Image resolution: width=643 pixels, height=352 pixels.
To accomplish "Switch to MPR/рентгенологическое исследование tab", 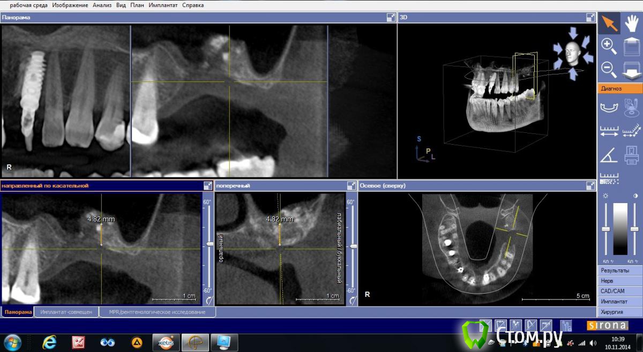I will pyautogui.click(x=157, y=312).
